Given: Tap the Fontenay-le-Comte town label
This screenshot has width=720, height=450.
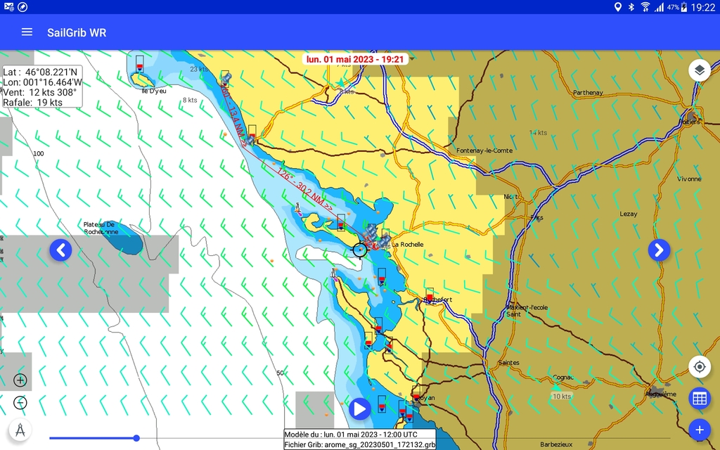Looking at the screenshot, I should 484,150.
